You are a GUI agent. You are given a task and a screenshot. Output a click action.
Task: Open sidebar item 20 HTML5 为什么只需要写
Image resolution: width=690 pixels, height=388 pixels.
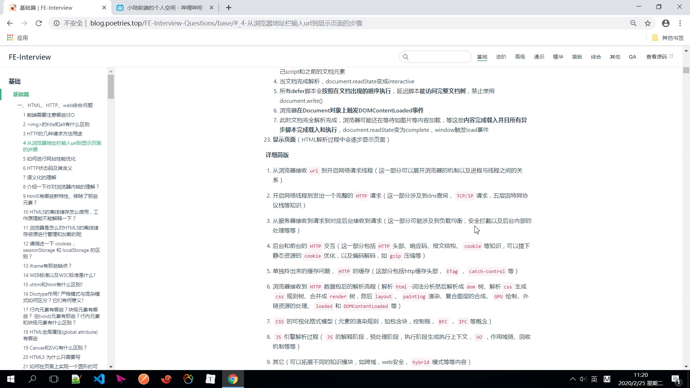coord(52,357)
